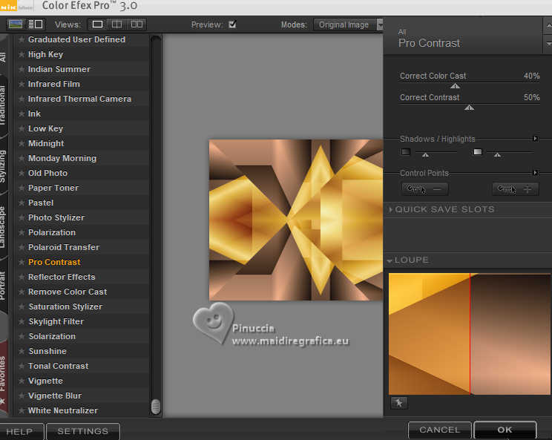Click the highlights swatch icon
Image resolution: width=552 pixels, height=440 pixels.
478,152
